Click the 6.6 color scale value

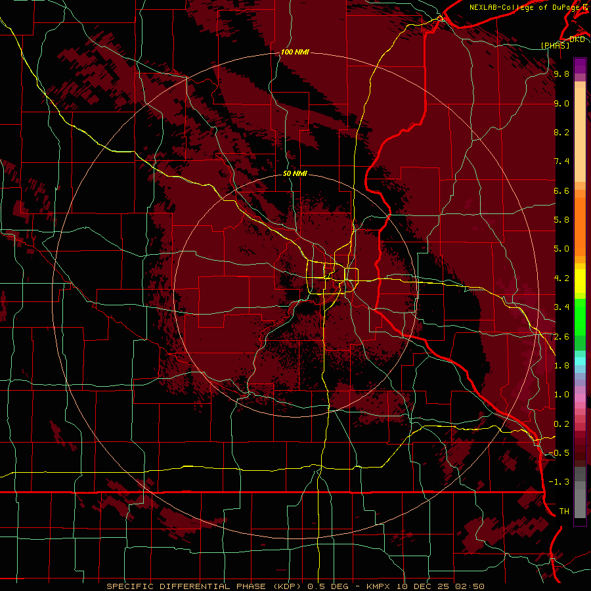[x=561, y=190]
